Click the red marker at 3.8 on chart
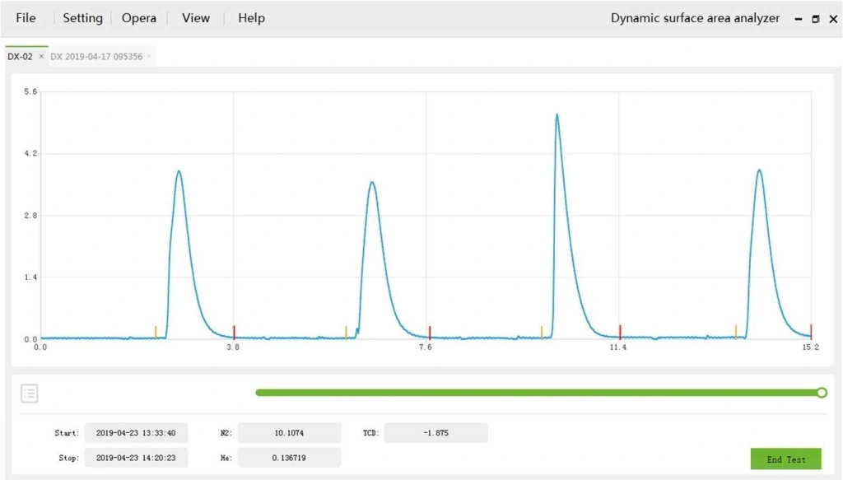This screenshot has height=480, width=843. coord(234,332)
